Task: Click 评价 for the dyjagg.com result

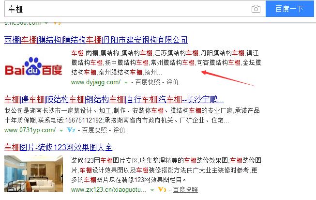Action: [172, 82]
